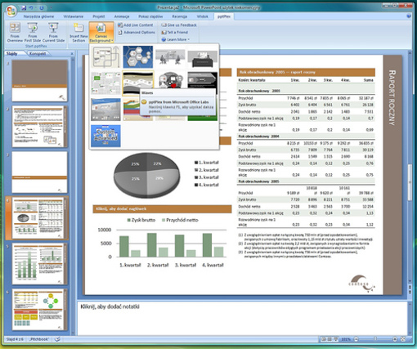This screenshot has width=417, height=349.
Task: Select the pptPlex ribbon tab
Action: tap(224, 16)
